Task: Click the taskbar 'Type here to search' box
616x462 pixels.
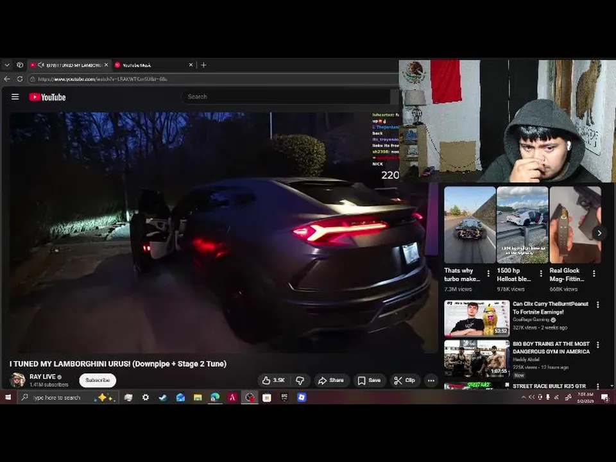Action: (x=67, y=398)
